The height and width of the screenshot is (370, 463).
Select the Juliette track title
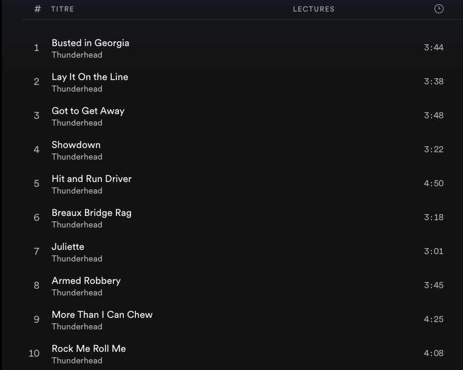click(x=68, y=247)
